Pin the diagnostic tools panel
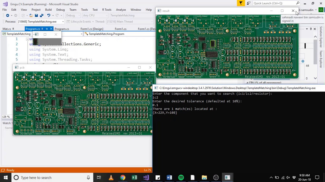 (x=311, y=29)
